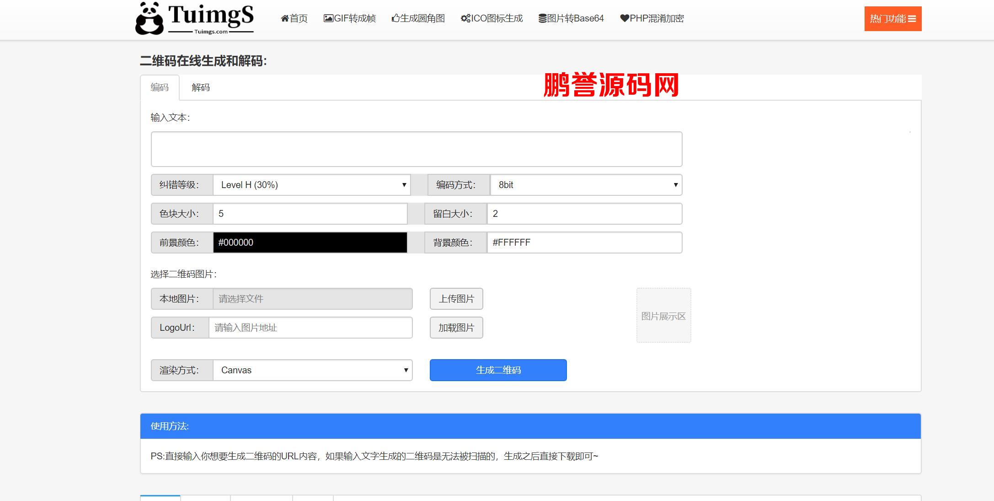
Task: Click the database icon before 图片转Base64
Action: pyautogui.click(x=543, y=18)
